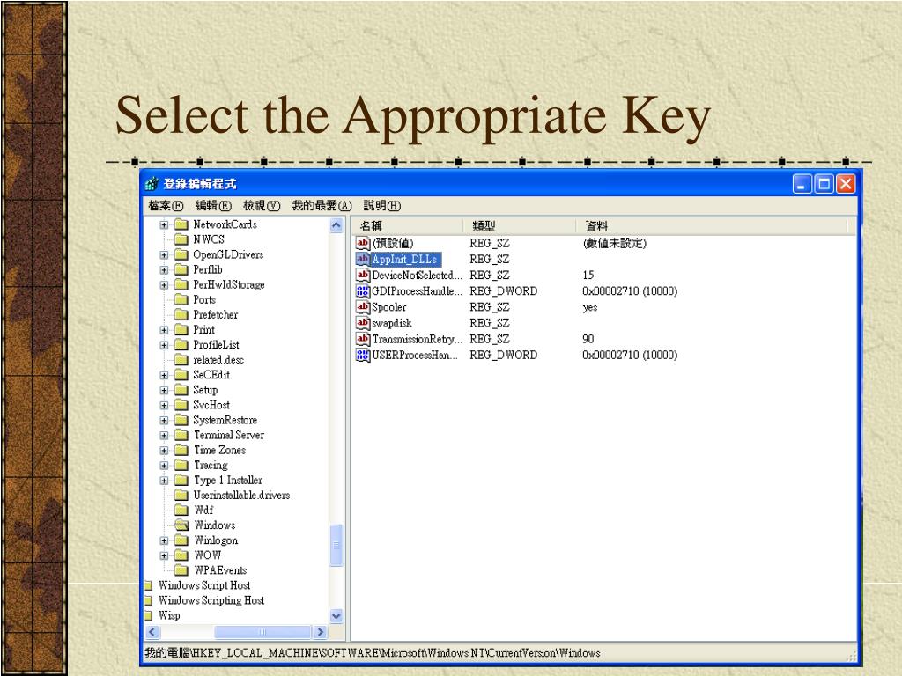This screenshot has width=902, height=676.
Task: Expand the SvcHost key
Action: click(x=164, y=405)
